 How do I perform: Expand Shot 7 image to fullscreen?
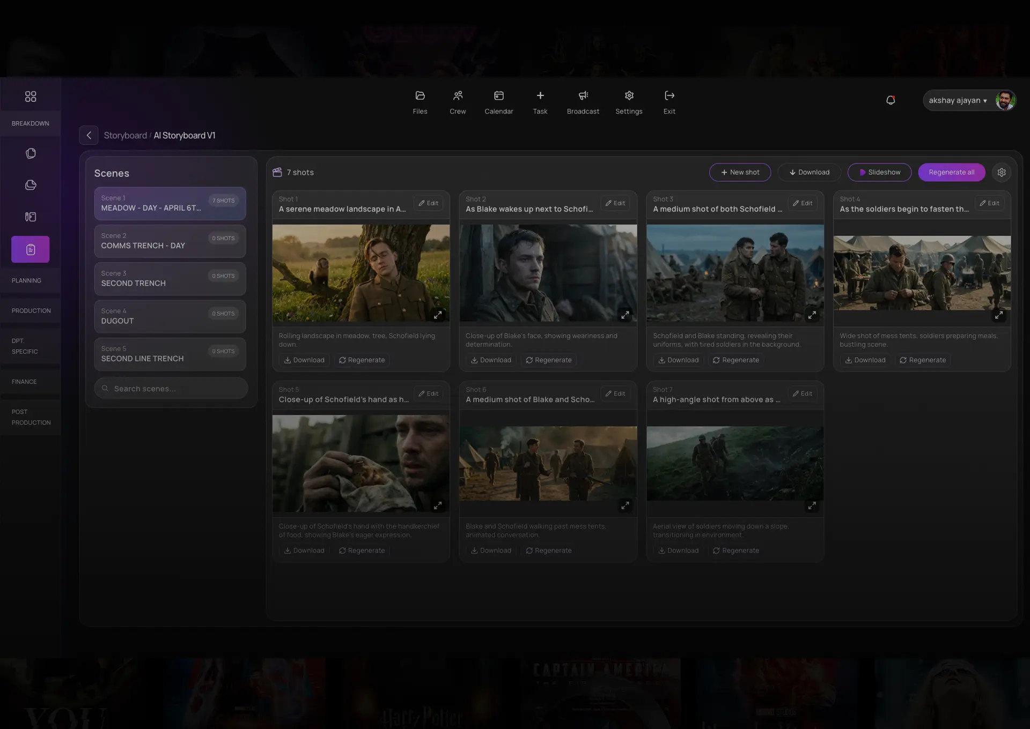(x=812, y=505)
